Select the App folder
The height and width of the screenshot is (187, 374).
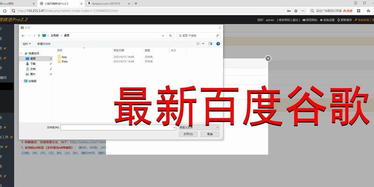pos(64,57)
